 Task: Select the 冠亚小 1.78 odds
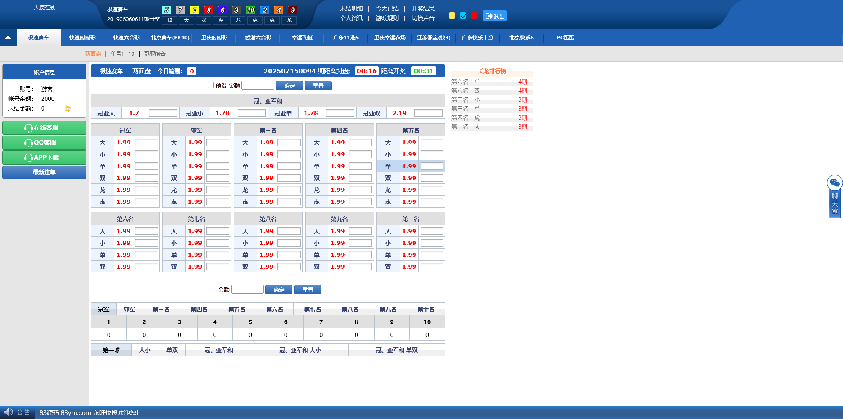(223, 113)
